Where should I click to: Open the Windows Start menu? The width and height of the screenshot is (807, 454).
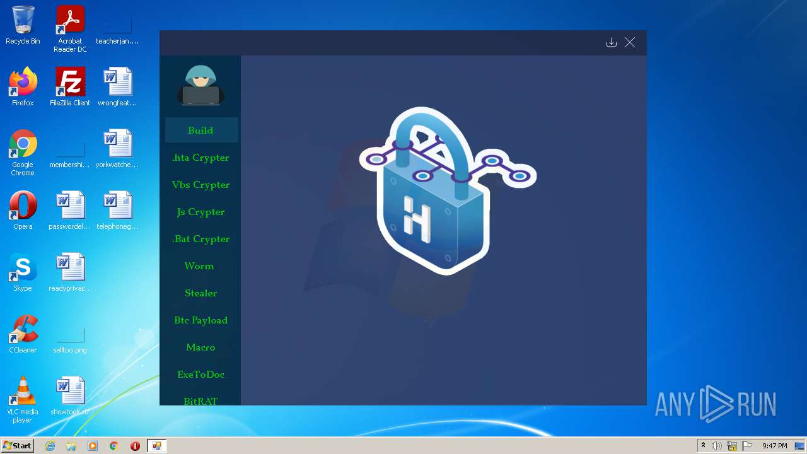pyautogui.click(x=18, y=446)
